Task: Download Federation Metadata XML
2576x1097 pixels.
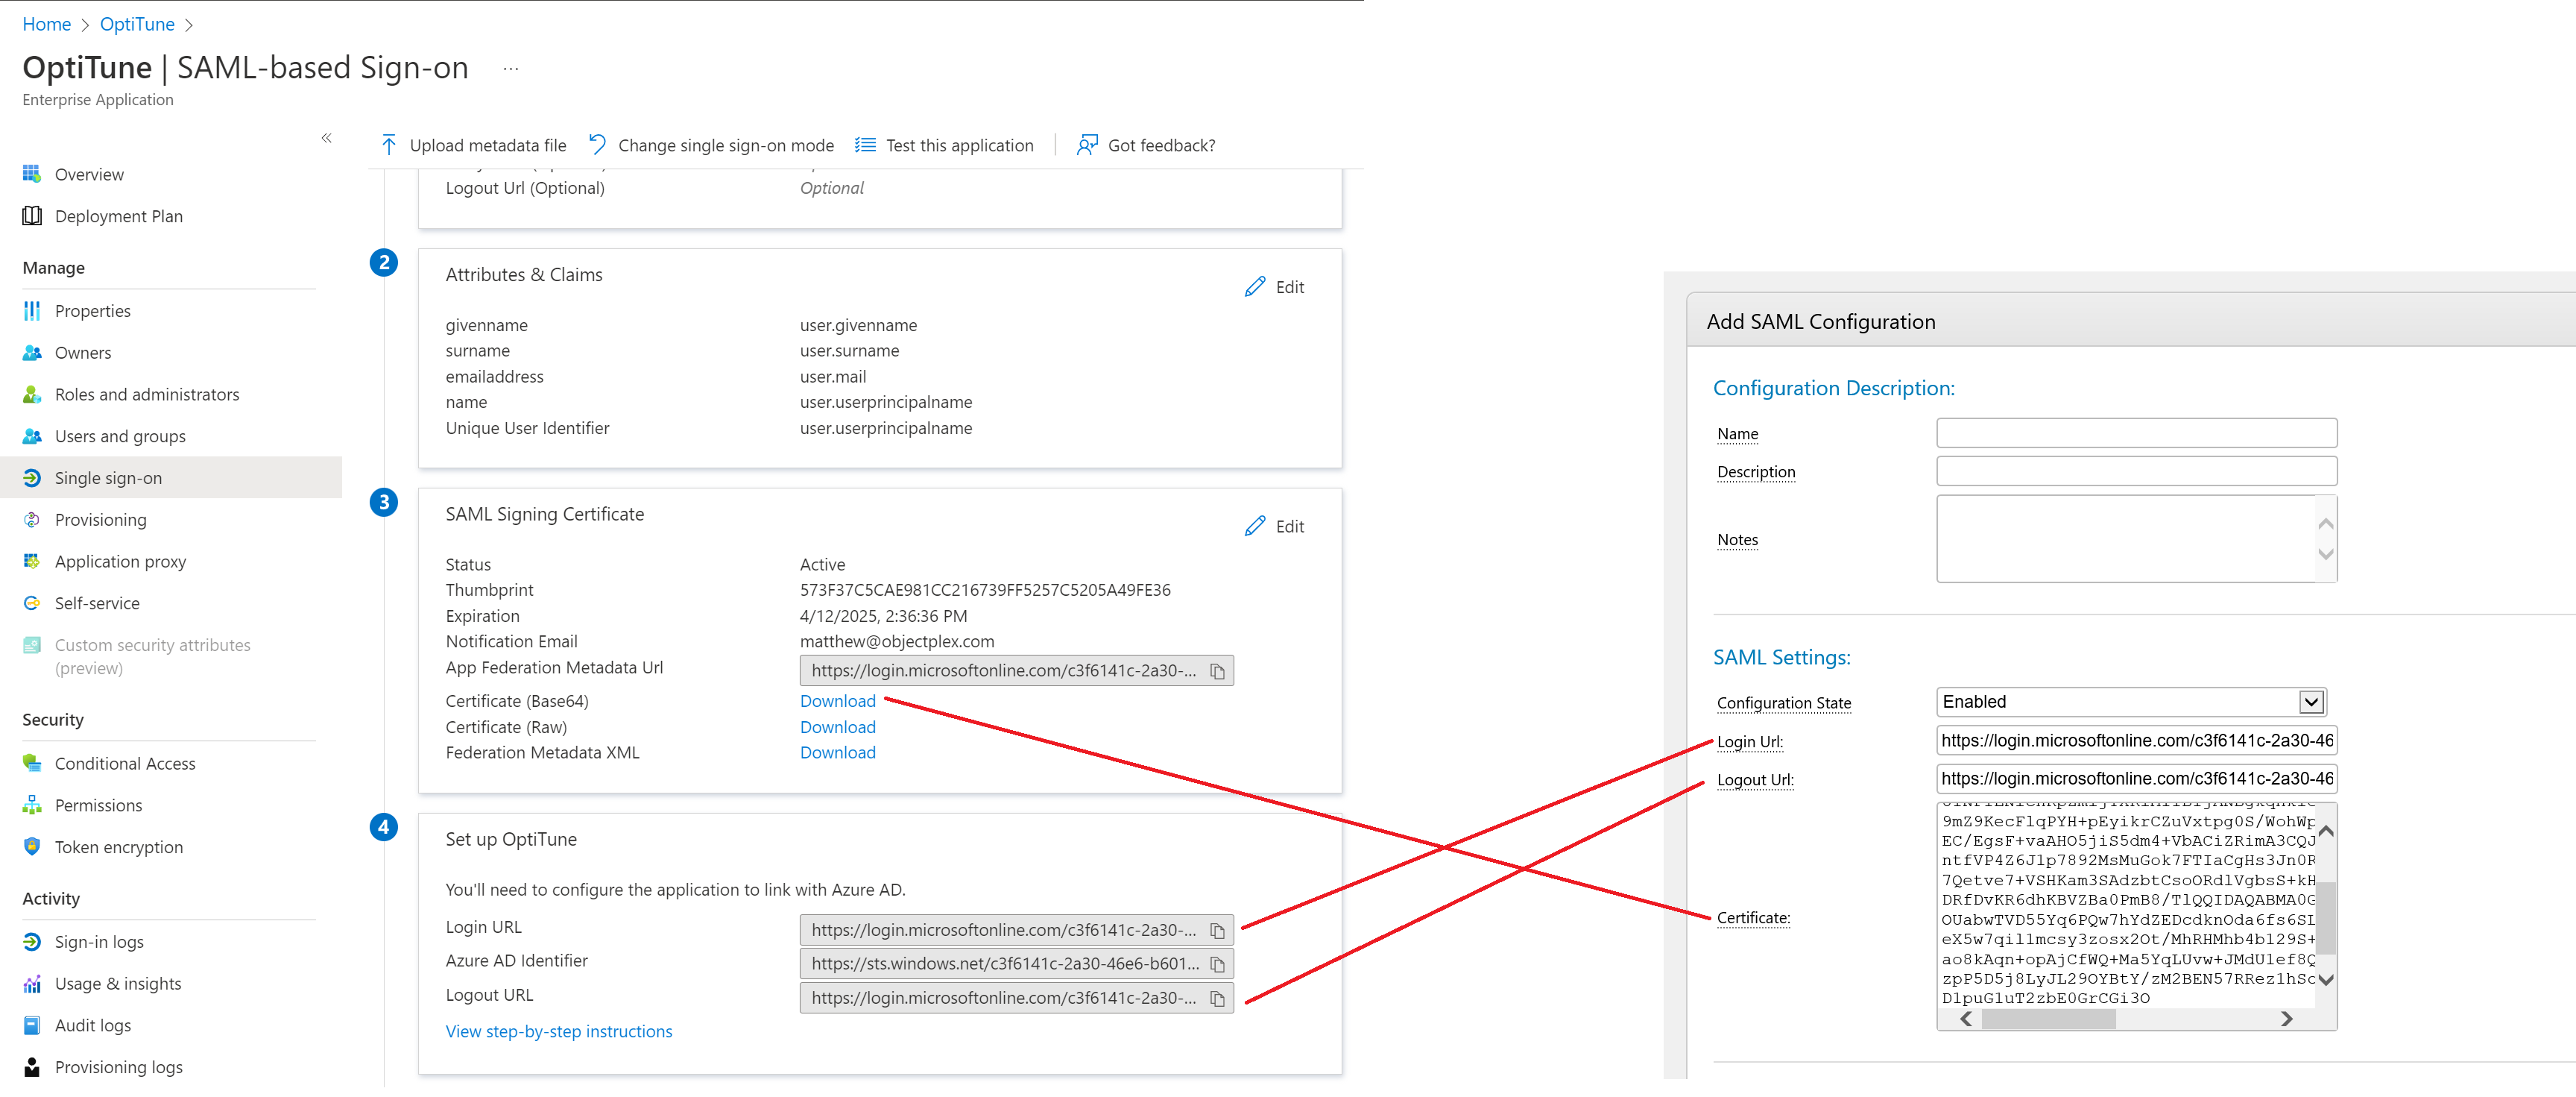Action: coord(837,752)
